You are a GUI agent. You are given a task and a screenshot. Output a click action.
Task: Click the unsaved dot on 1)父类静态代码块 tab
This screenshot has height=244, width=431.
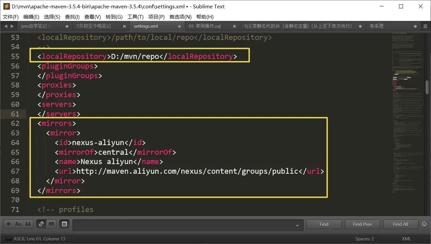(x=360, y=26)
